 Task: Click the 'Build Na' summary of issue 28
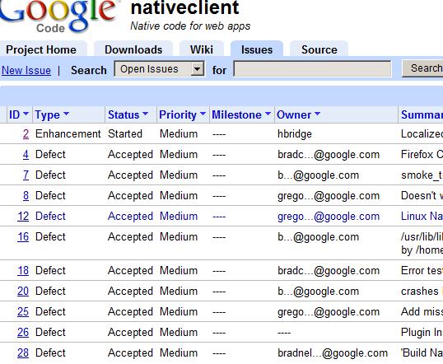click(422, 353)
